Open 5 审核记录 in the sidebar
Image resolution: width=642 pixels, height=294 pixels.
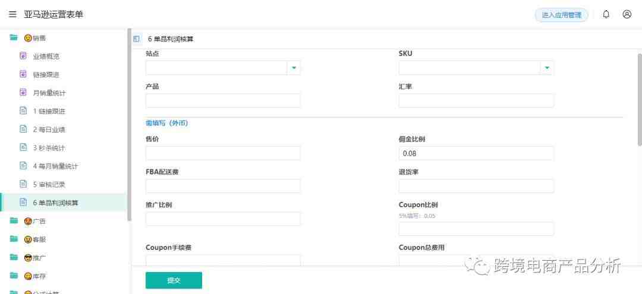click(x=64, y=184)
